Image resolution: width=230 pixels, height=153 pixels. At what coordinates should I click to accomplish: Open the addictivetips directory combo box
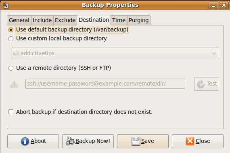pyautogui.click(x=115, y=53)
